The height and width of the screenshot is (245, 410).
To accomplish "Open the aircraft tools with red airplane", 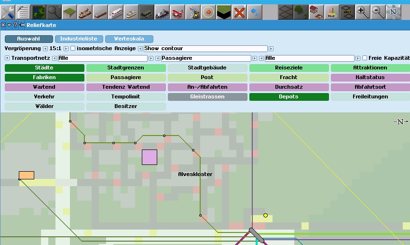I will coord(178,12).
